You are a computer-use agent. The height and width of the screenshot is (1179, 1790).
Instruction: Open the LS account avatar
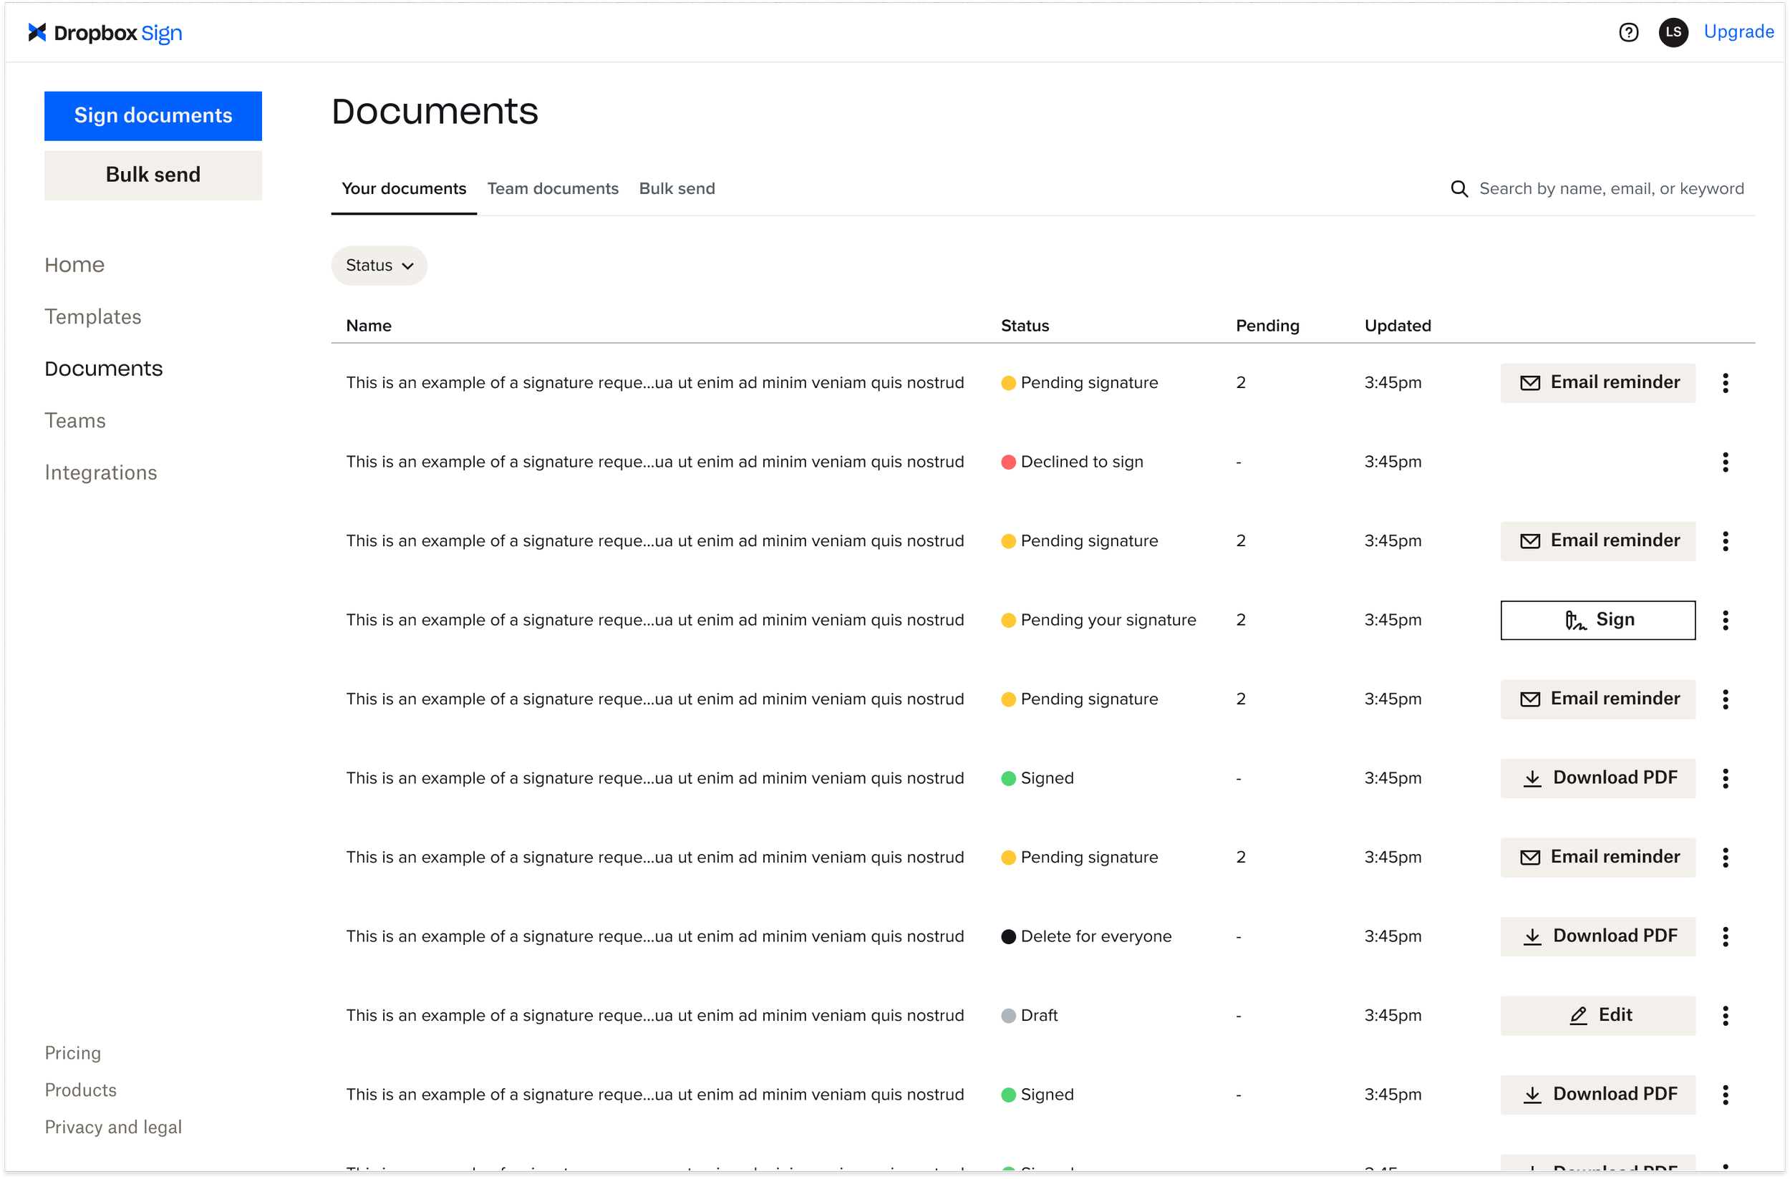coord(1673,32)
